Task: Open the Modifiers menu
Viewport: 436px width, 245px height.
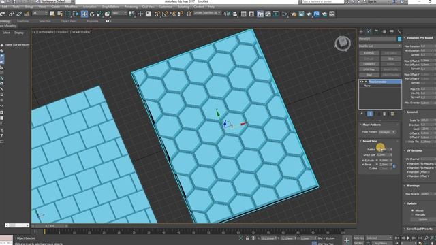Action: (x=71, y=7)
